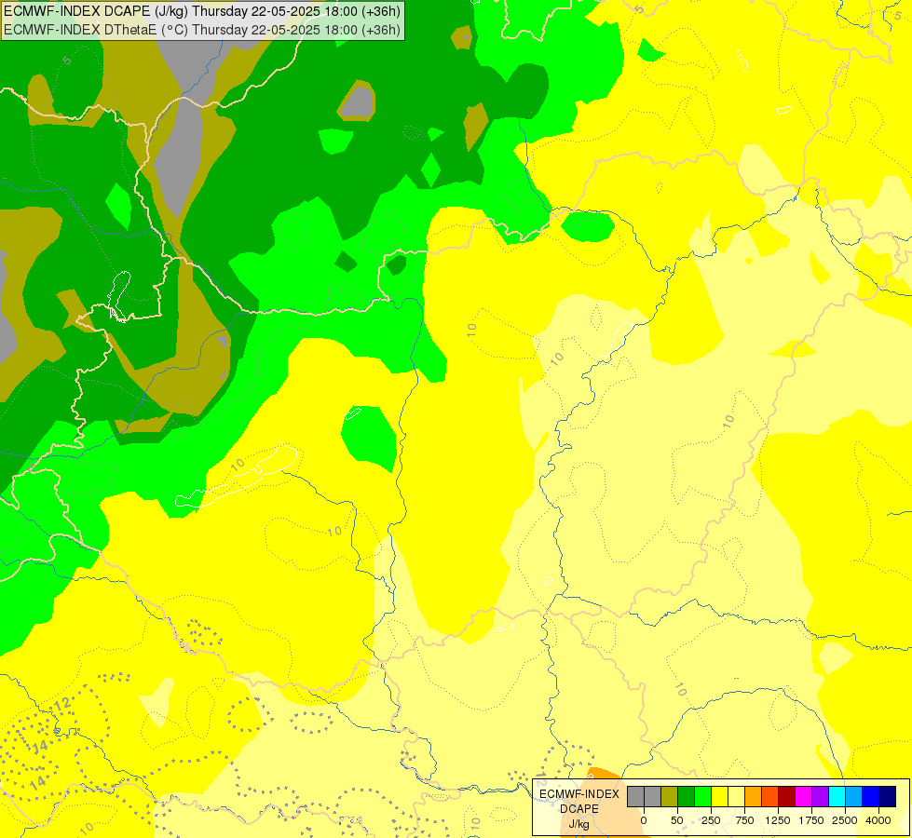Viewport: 912px width, 838px height.
Task: Click the light orange legend swatch
Action: click(x=754, y=797)
